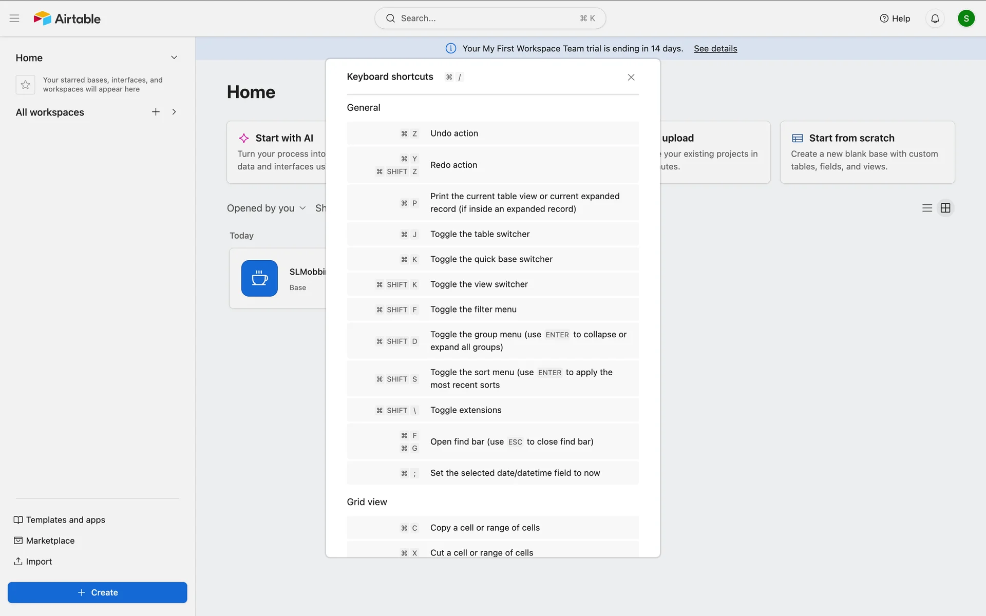Open Templates and apps
Viewport: 986px width, 616px height.
tap(65, 519)
